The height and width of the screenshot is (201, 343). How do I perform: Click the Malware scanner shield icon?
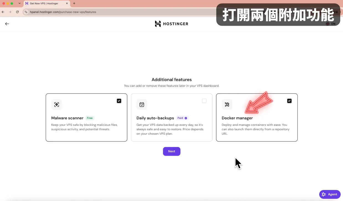coord(56,105)
